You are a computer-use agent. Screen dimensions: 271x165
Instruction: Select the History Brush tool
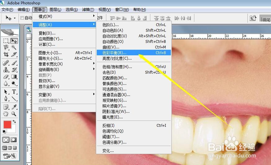click(x=14, y=70)
